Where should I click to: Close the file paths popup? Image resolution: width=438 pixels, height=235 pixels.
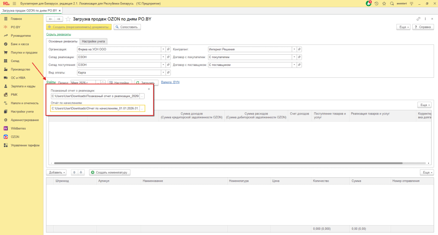[x=149, y=89]
